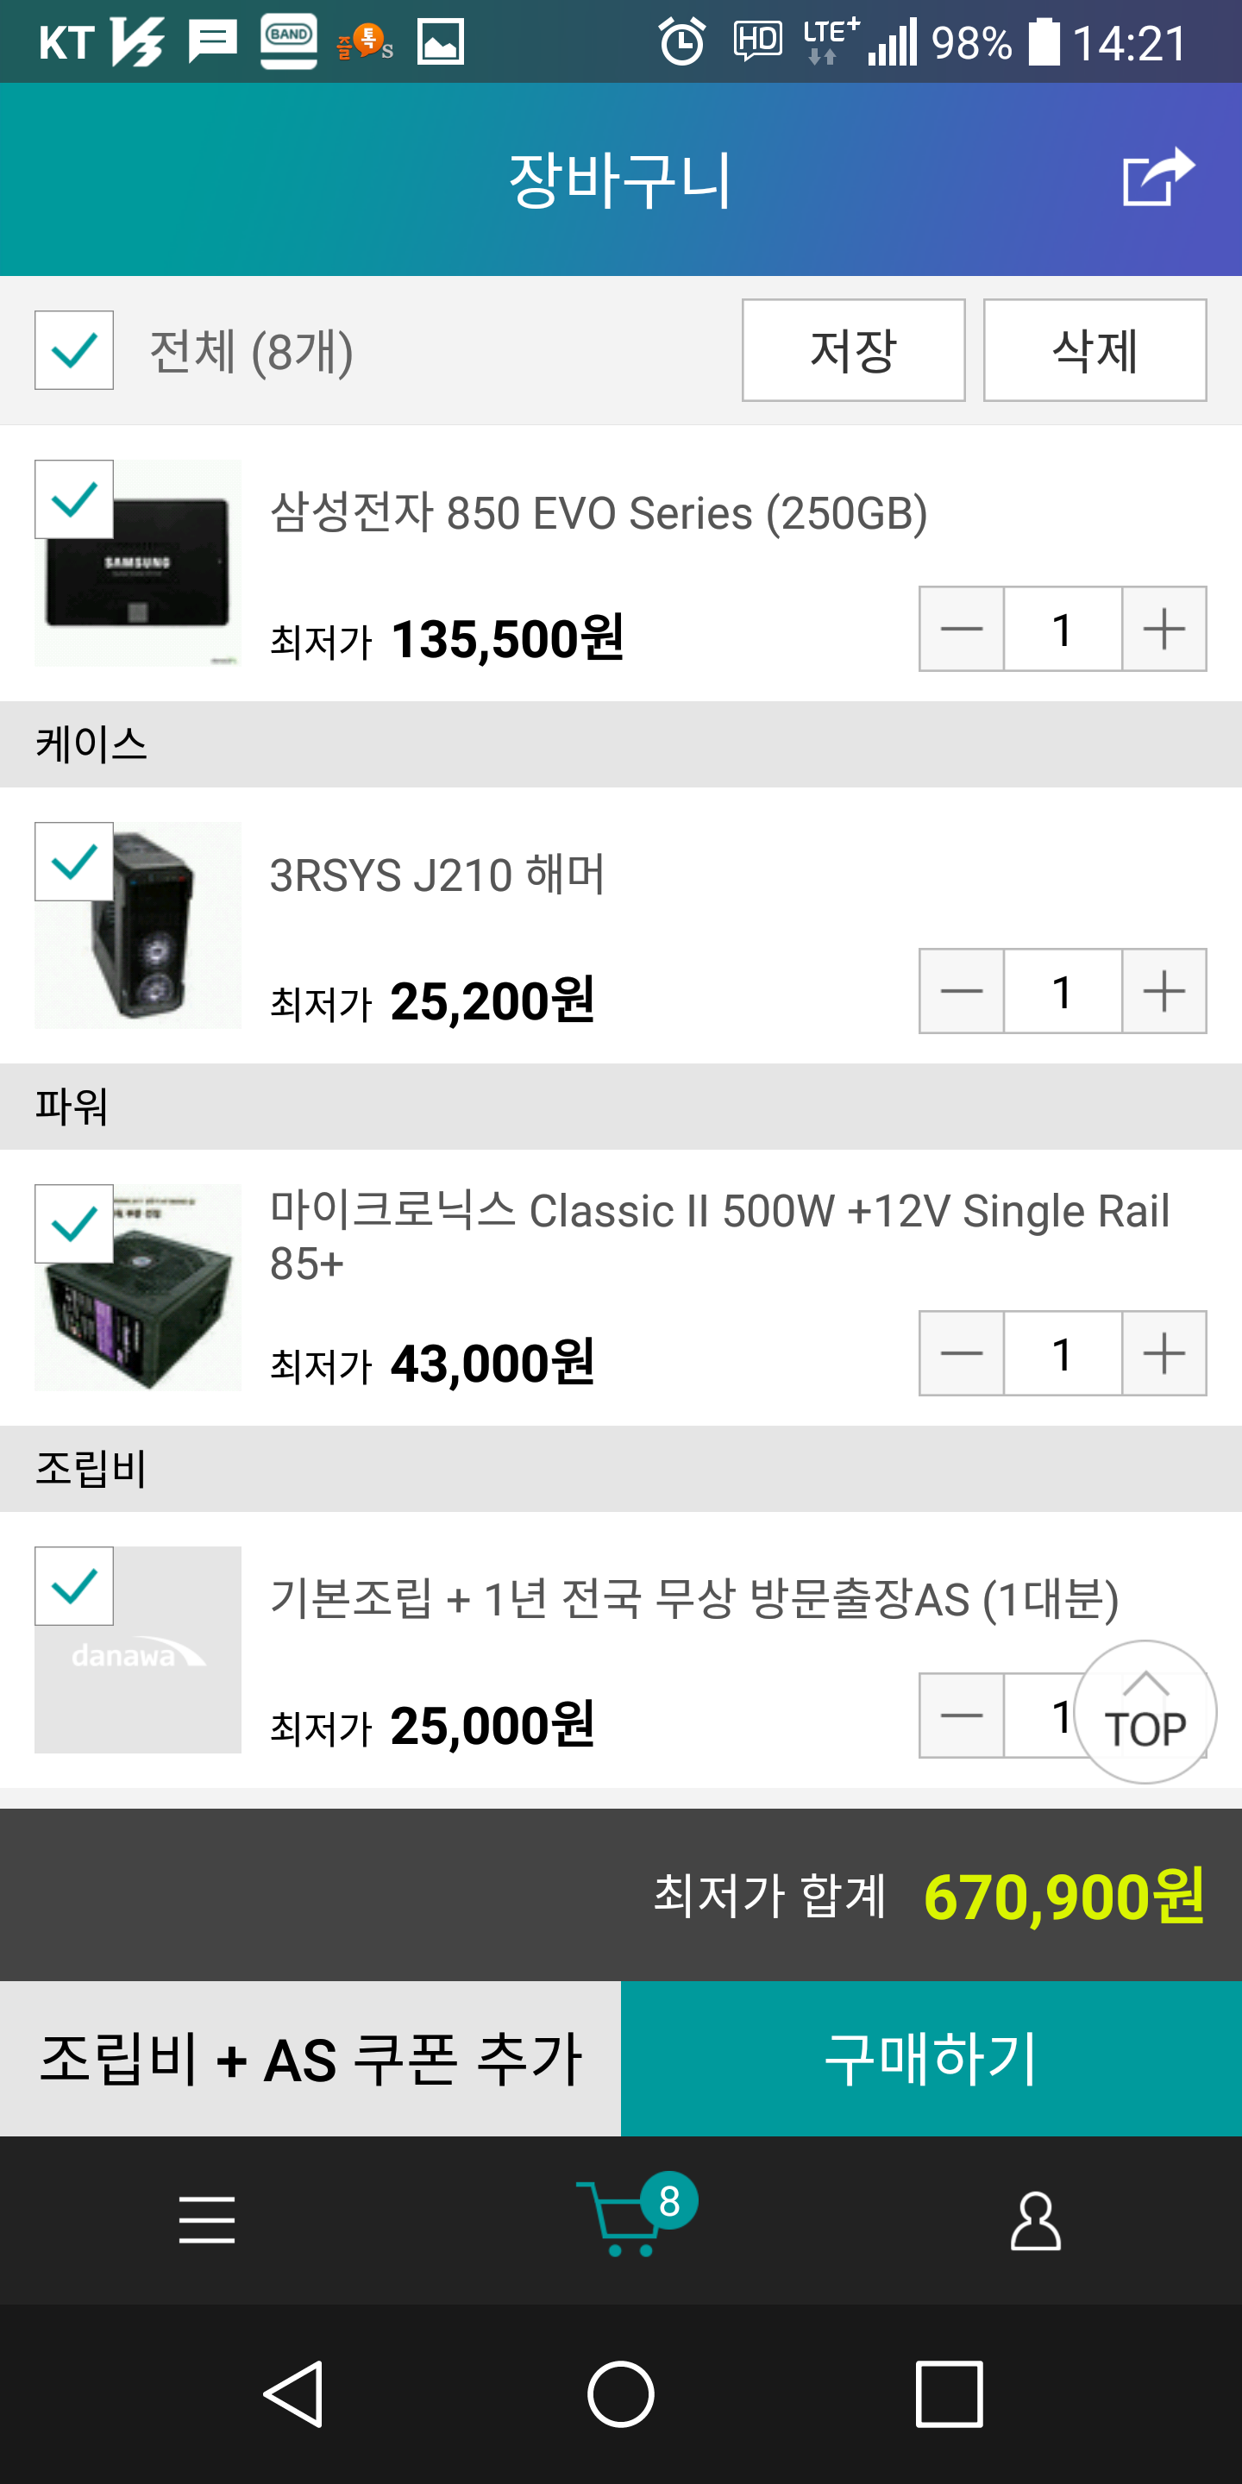Uncheck the 전체 (8개) select-all checkbox
This screenshot has width=1242, height=2484.
pyautogui.click(x=74, y=350)
